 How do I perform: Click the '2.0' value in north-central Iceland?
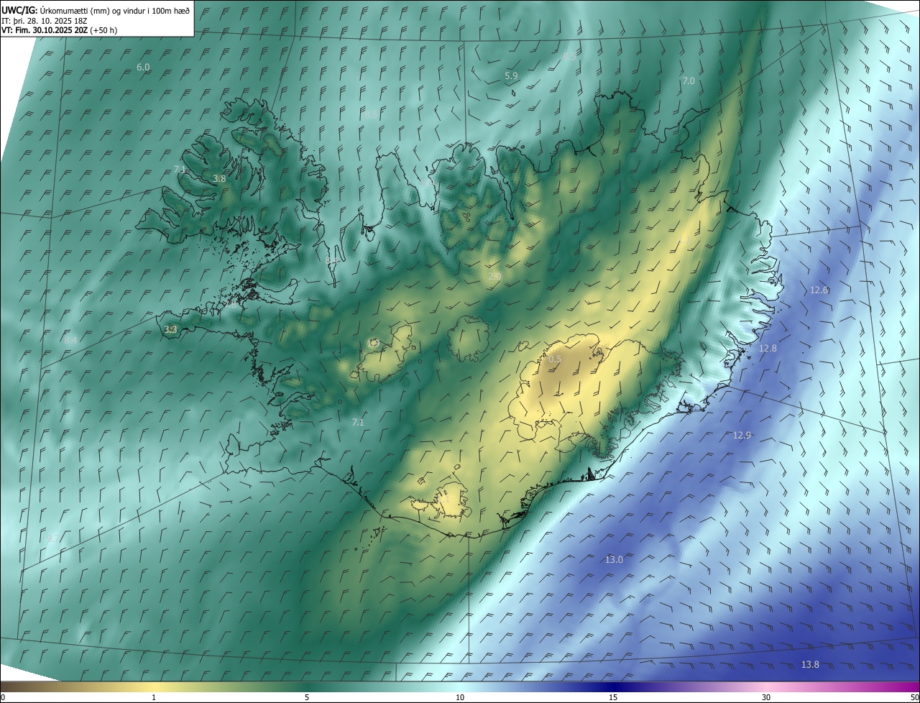(494, 276)
